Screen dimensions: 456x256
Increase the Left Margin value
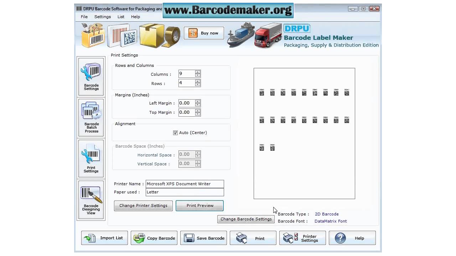(x=198, y=101)
